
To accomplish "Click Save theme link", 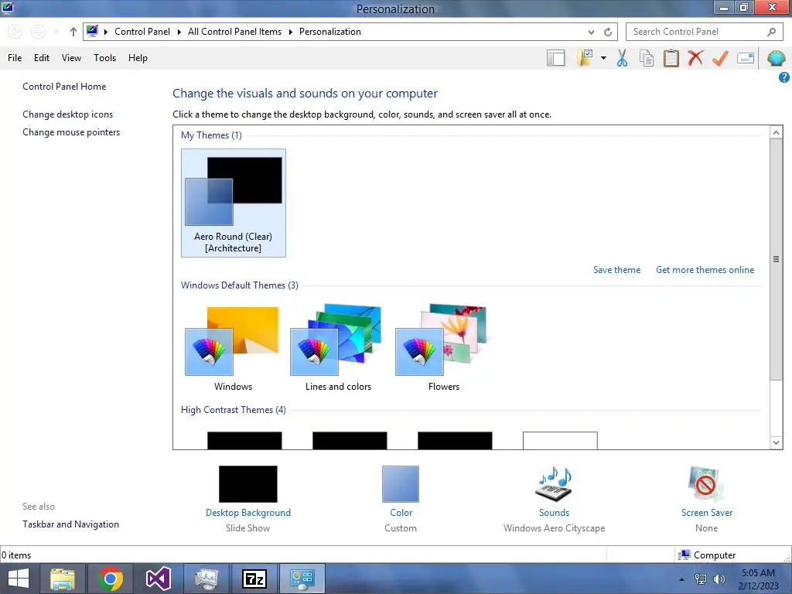I will pos(616,270).
